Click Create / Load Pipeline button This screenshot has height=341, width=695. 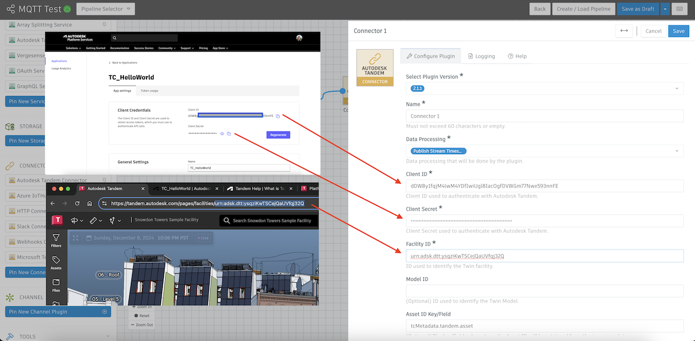point(583,9)
